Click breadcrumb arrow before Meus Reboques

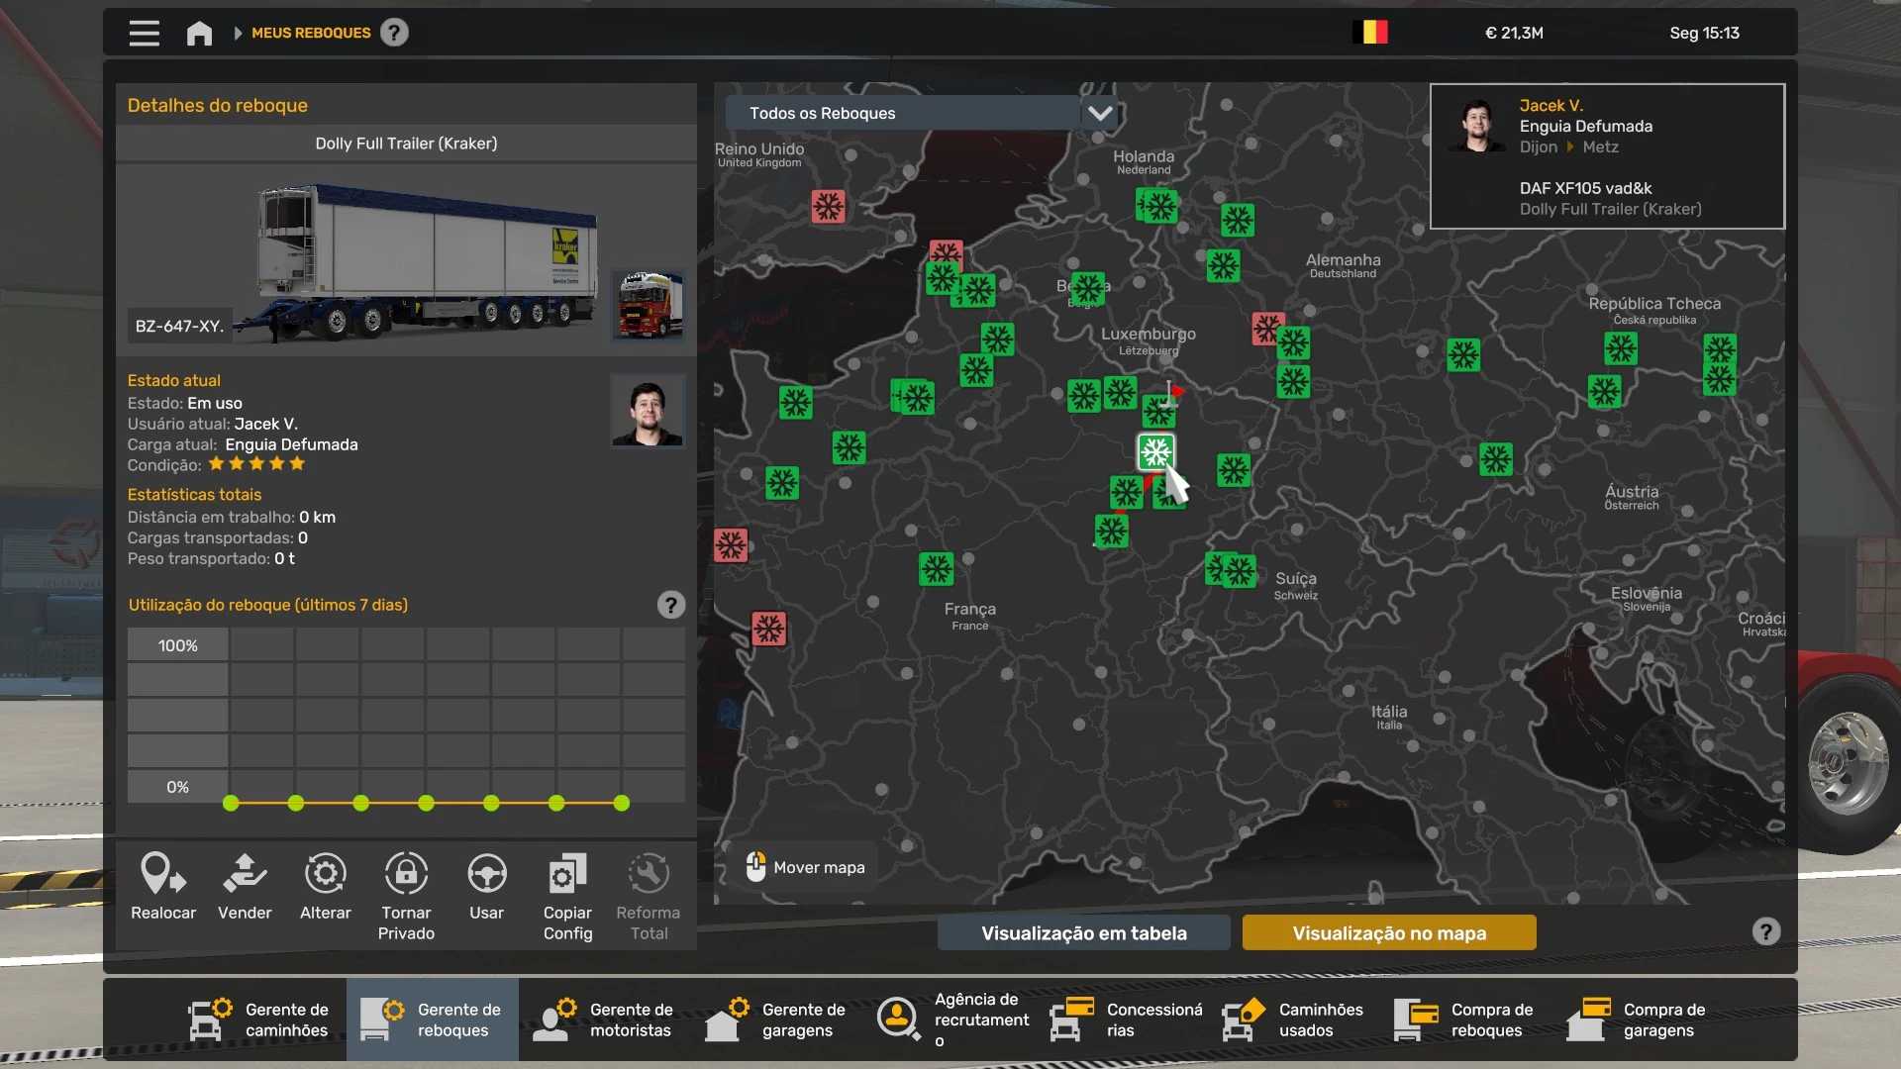[x=238, y=33]
